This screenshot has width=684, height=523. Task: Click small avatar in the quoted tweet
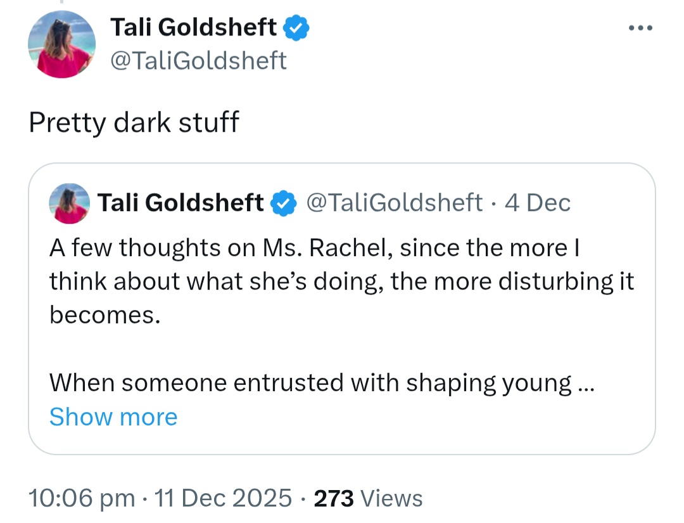[x=70, y=203]
